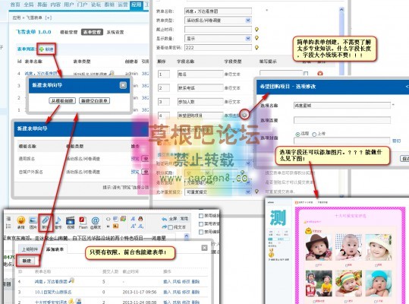The width and height of the screenshot is (409, 304).
Task: Open the 全局 admin menu
Action: click(29, 5)
